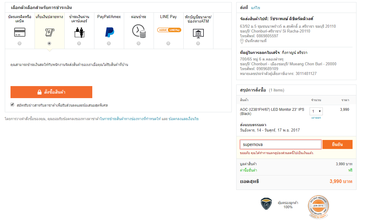Click the แก้ไข edit shipping link
This screenshot has width=376, height=220.
pyautogui.click(x=255, y=8)
